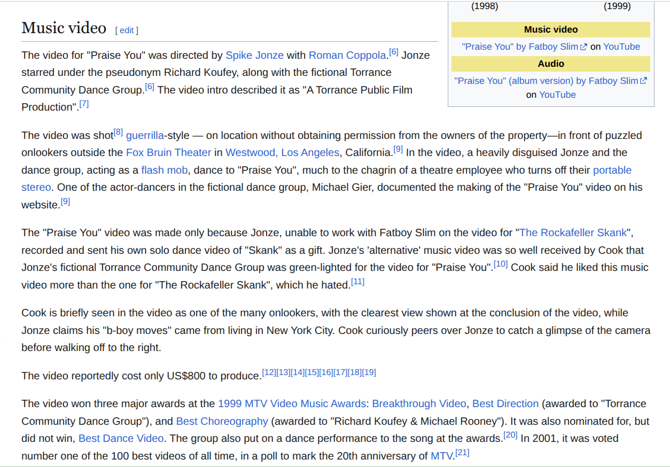670x467 pixels.
Task: Open 1999 MTV Video Music Awards link
Action: tap(292, 404)
